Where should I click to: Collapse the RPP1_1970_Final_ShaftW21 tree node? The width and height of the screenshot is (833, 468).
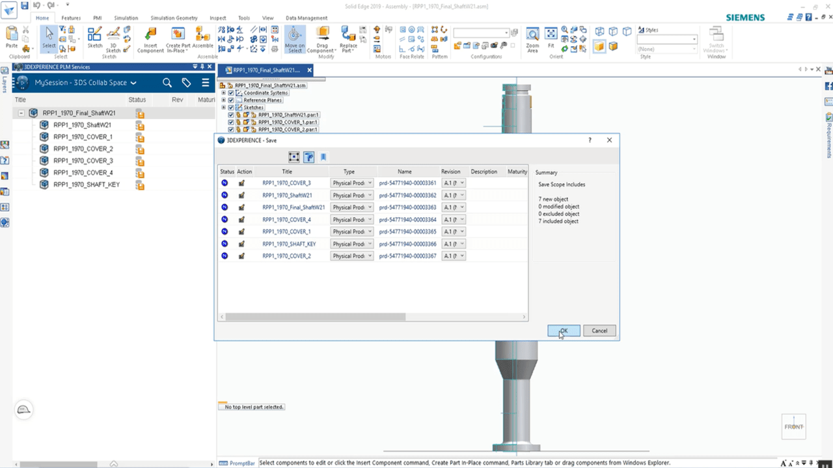pyautogui.click(x=21, y=113)
